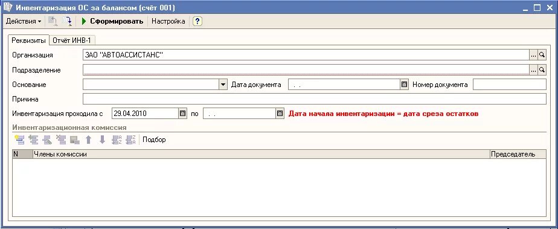Open the calendar for inventory start date
Viewport: 558px width, 229px height.
[182, 114]
